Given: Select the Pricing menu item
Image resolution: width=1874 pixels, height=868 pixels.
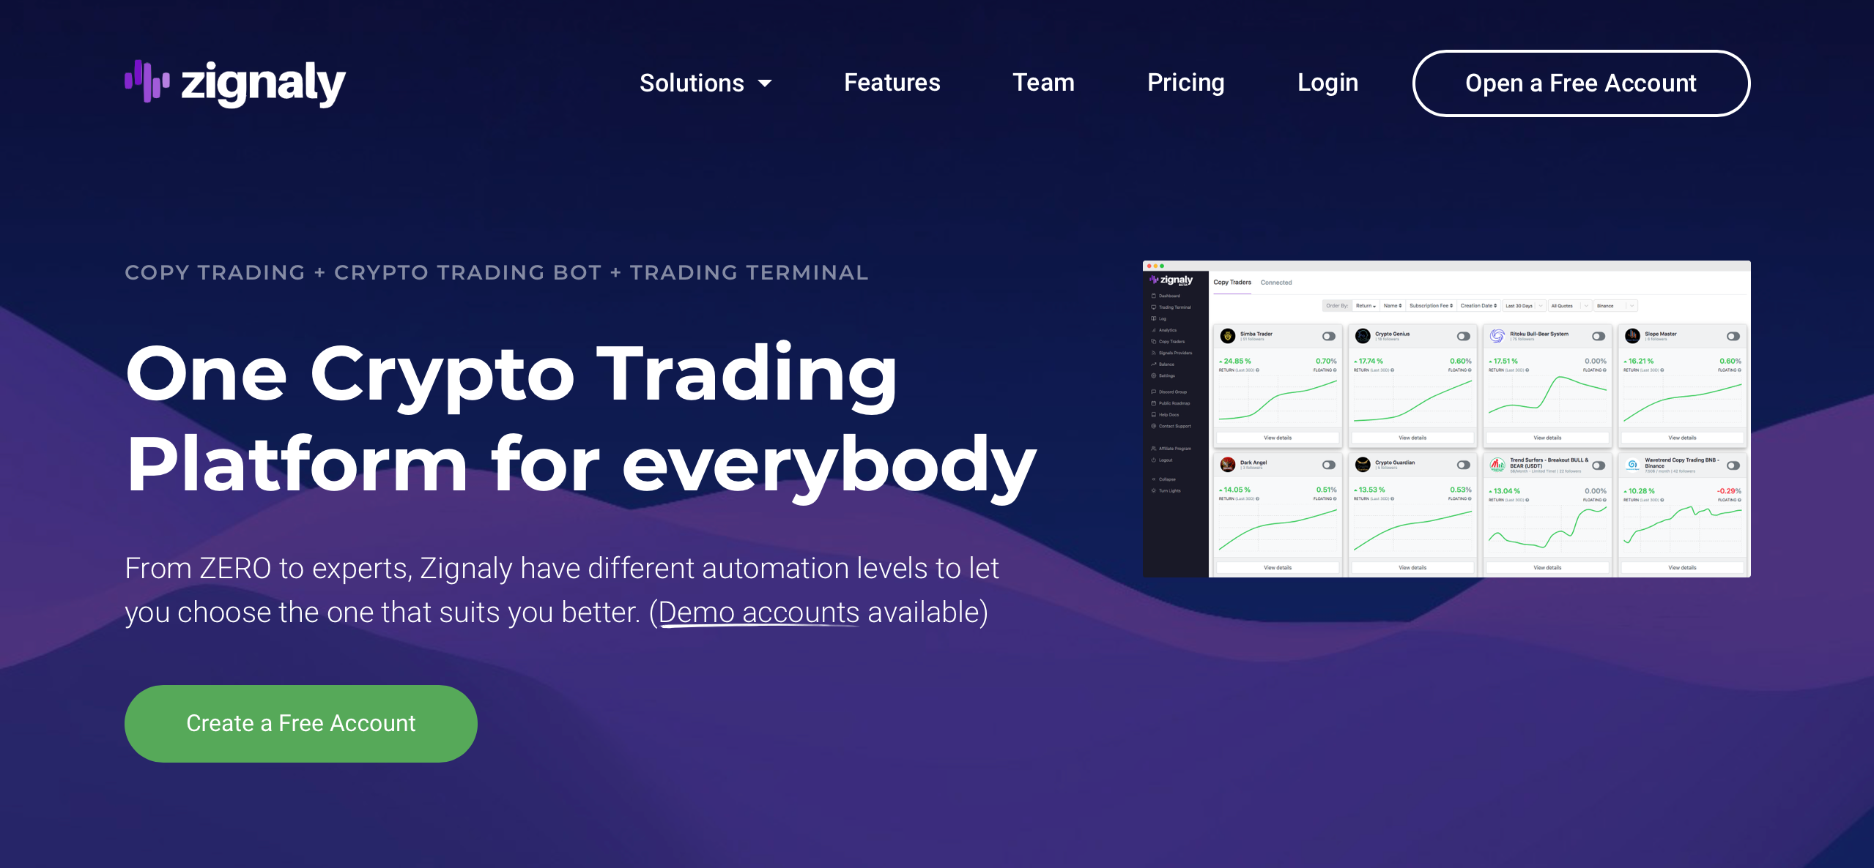Looking at the screenshot, I should coord(1185,83).
